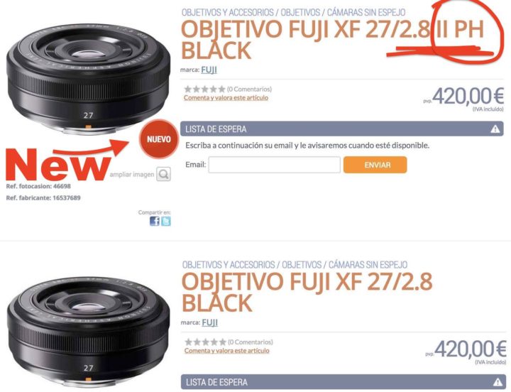Screen dimensions: 511x392
Task: Click warning icon on first Lista de Espera bar
Action: pos(495,129)
